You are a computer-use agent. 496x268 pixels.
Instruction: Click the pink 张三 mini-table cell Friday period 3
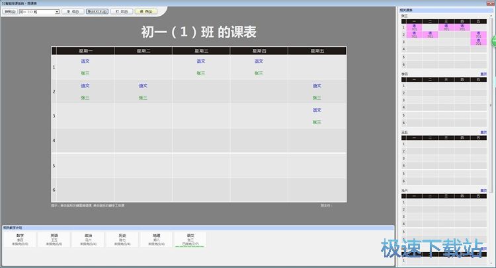tap(478, 42)
